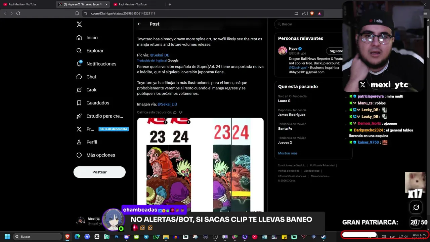Screen dimensions: 430x242
Task: Click the site info icon beside URL
Action: tap(86, 13)
